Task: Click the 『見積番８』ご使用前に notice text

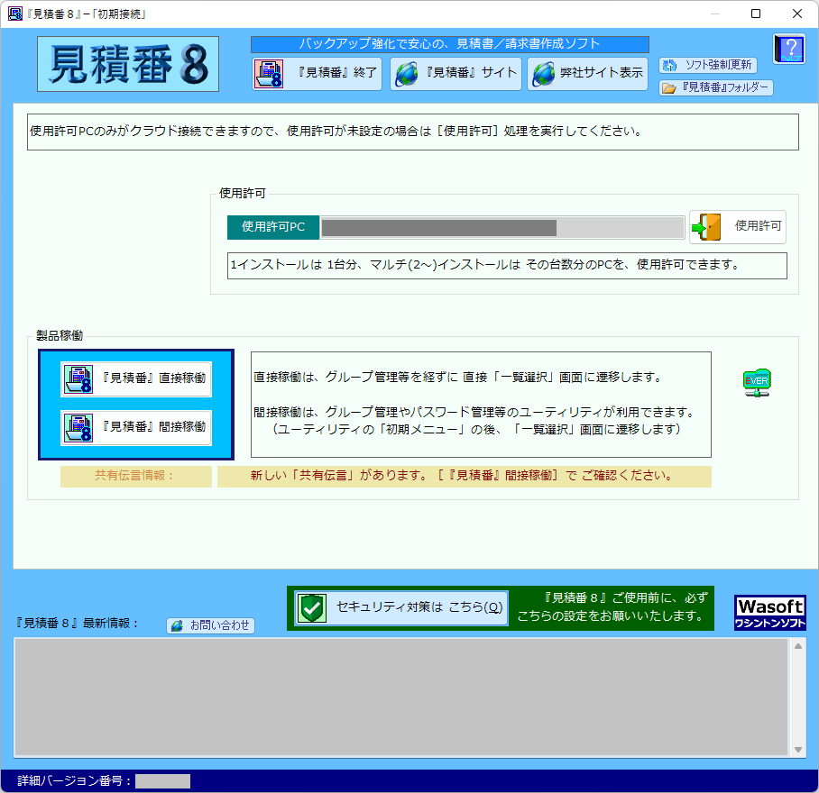Action: pos(612,607)
